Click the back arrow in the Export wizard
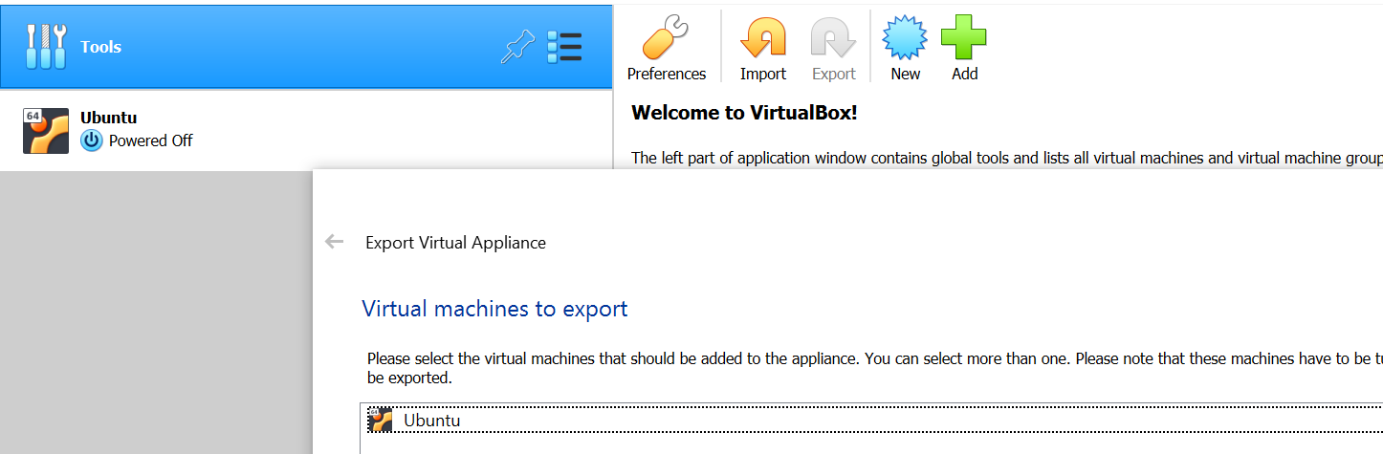Image resolution: width=1383 pixels, height=454 pixels. pos(334,242)
